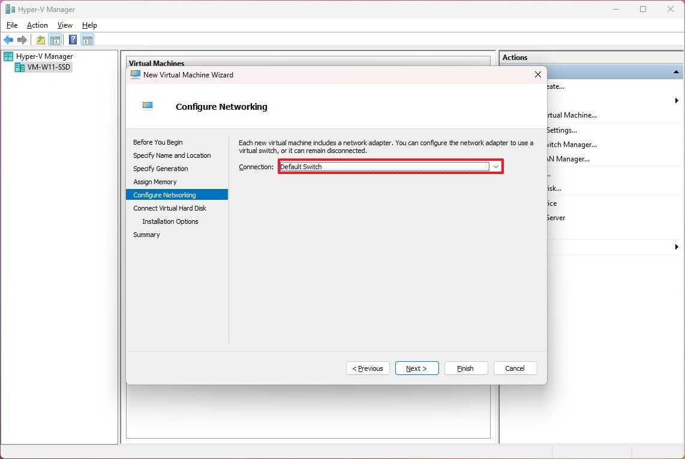Click the Back arrow toolbar icon
Viewport: 685px width, 459px height.
(x=8, y=40)
